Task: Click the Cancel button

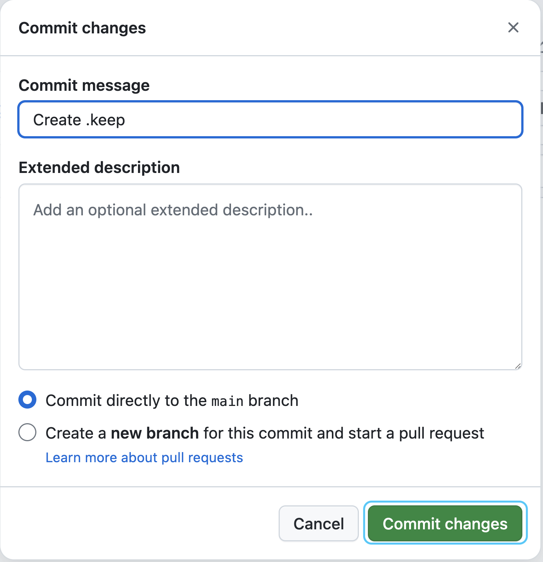Action: click(319, 523)
